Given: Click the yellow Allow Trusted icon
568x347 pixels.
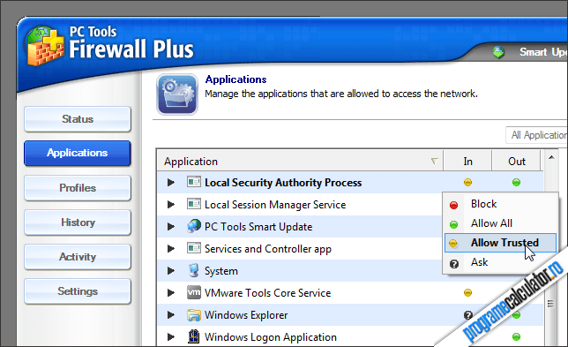Looking at the screenshot, I should 452,244.
